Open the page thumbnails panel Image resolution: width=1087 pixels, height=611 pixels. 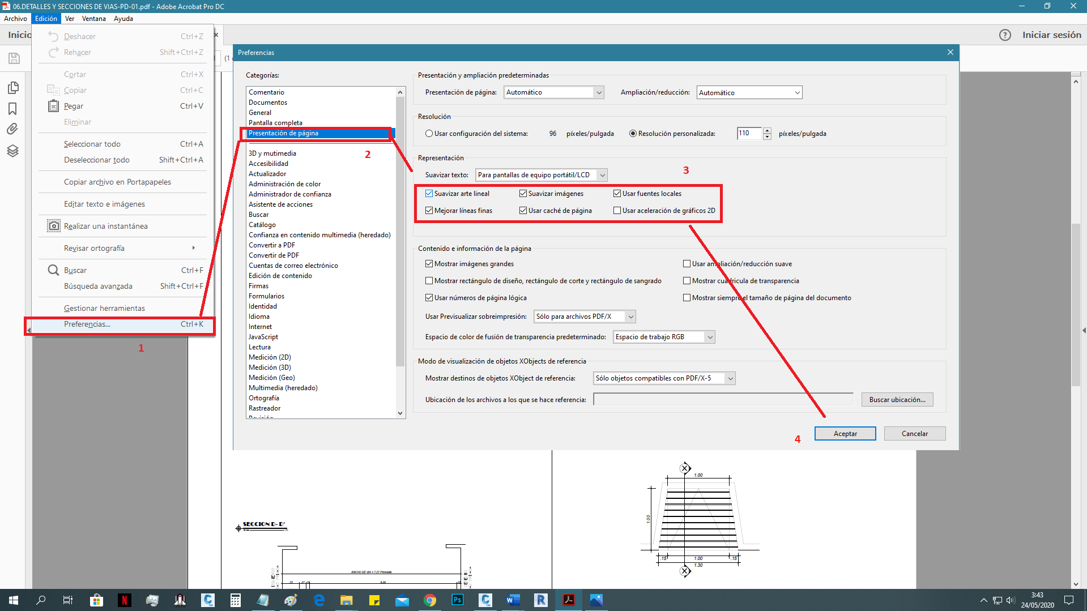pyautogui.click(x=12, y=88)
